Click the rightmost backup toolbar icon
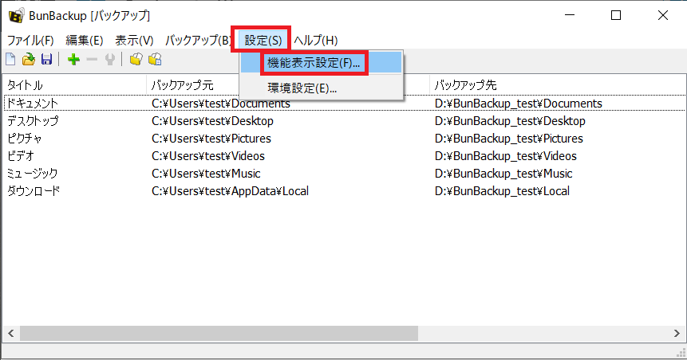The image size is (687, 360). tap(155, 59)
